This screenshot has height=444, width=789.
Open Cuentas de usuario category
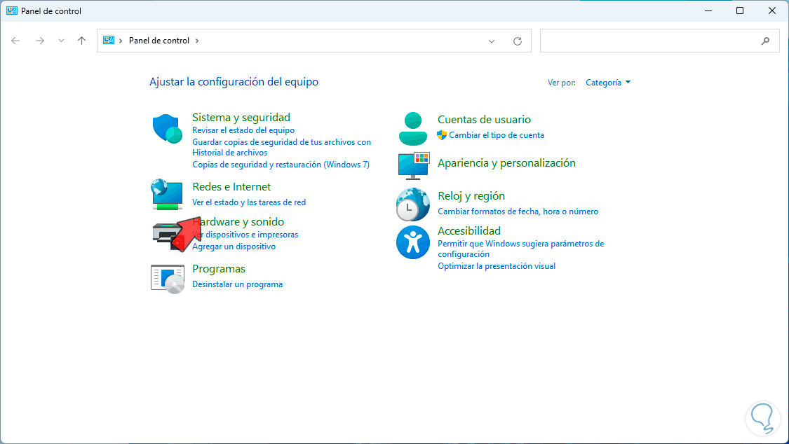pyautogui.click(x=484, y=120)
